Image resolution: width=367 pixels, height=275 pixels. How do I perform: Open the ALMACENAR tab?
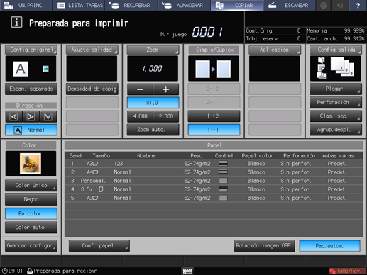click(x=185, y=5)
